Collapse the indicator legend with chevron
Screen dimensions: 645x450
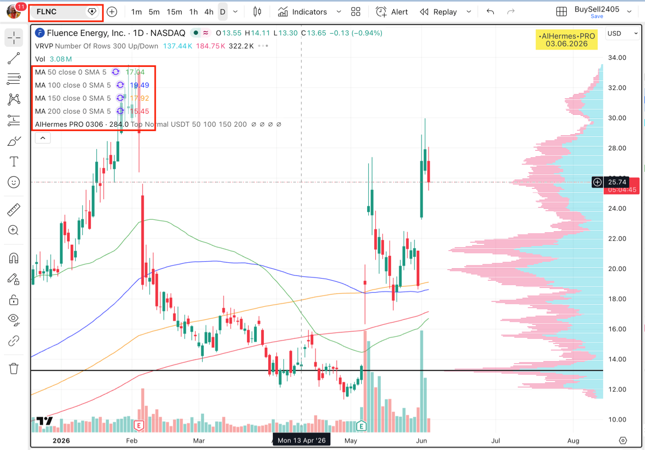tap(43, 138)
